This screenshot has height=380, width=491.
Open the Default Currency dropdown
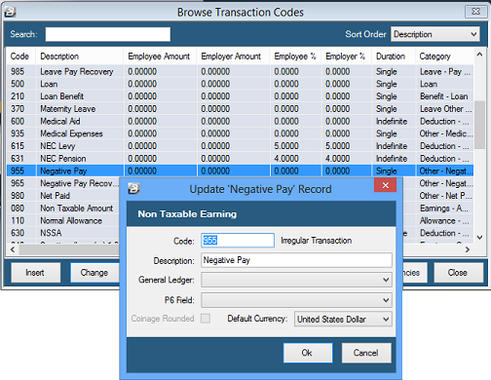click(343, 319)
